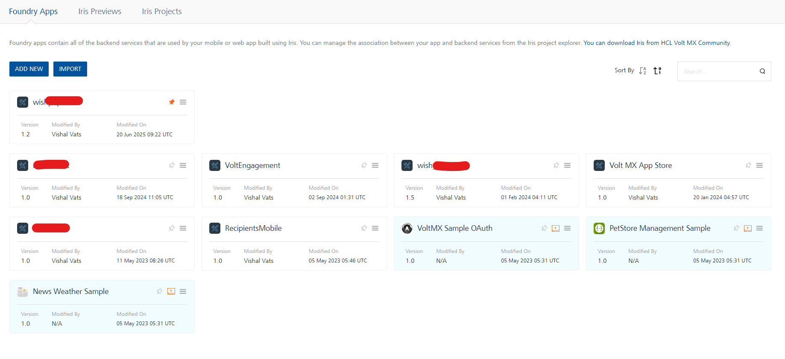The image size is (785, 359).
Task: Click News Weather Sample newspaper icon
Action: tap(23, 291)
